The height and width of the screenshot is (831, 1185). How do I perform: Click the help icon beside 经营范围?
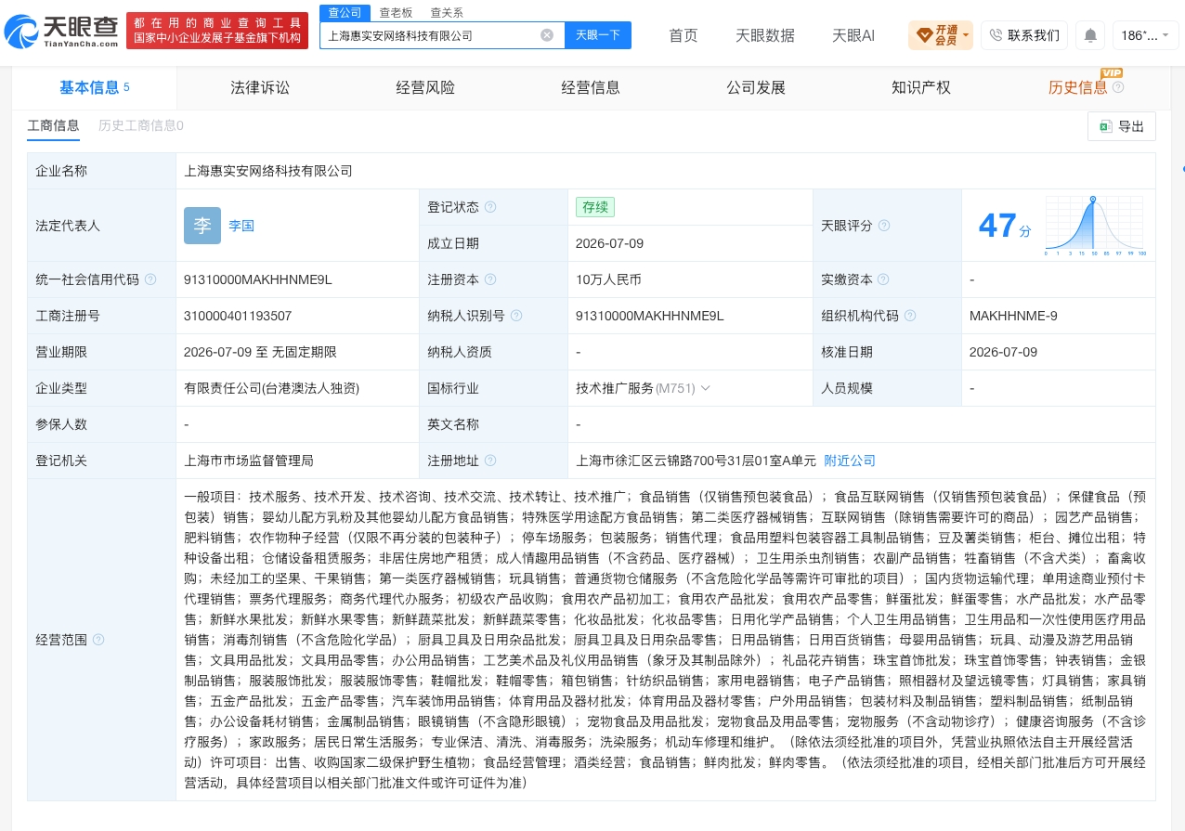click(98, 640)
